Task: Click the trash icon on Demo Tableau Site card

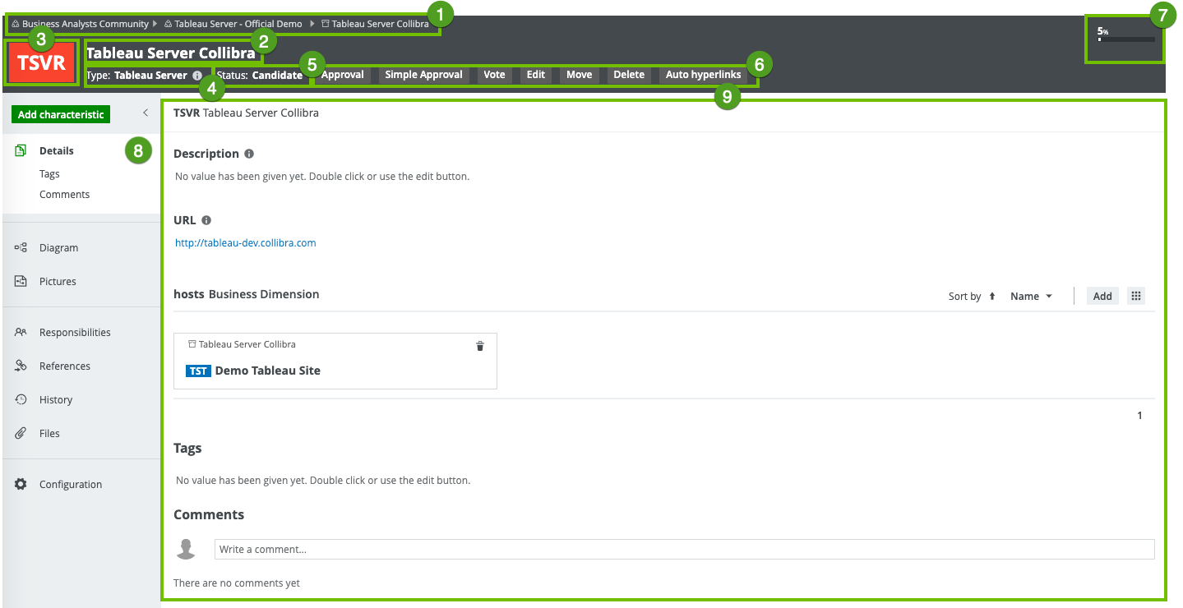Action: [x=480, y=346]
